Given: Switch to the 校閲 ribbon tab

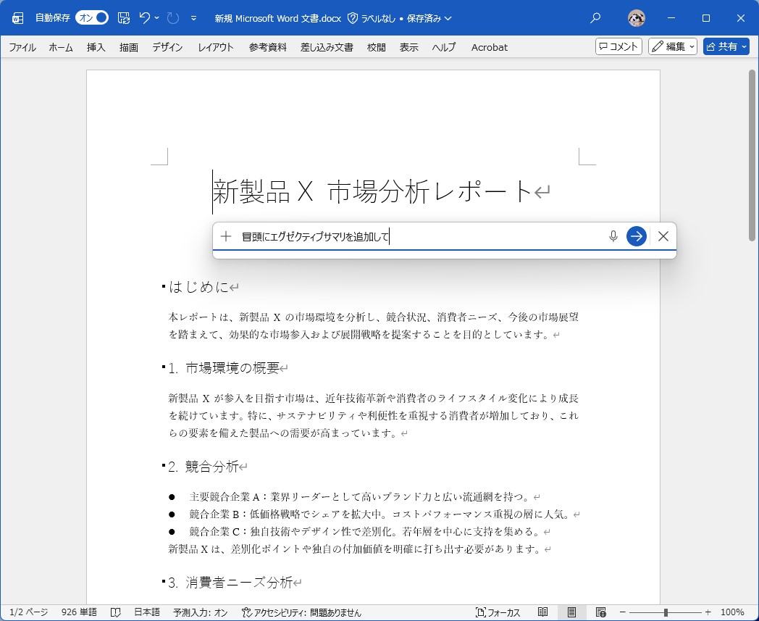Looking at the screenshot, I should (x=376, y=47).
